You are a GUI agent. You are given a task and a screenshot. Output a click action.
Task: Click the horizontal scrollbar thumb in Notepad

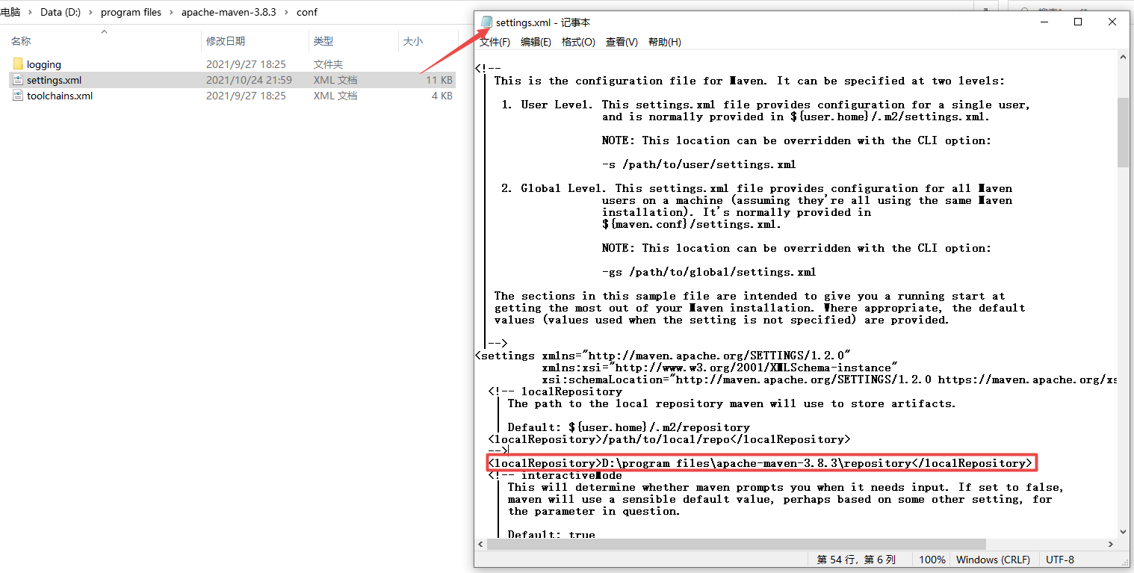click(737, 544)
